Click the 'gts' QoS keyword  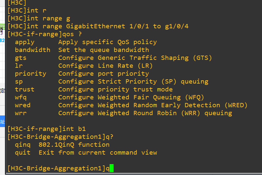coord(20,58)
